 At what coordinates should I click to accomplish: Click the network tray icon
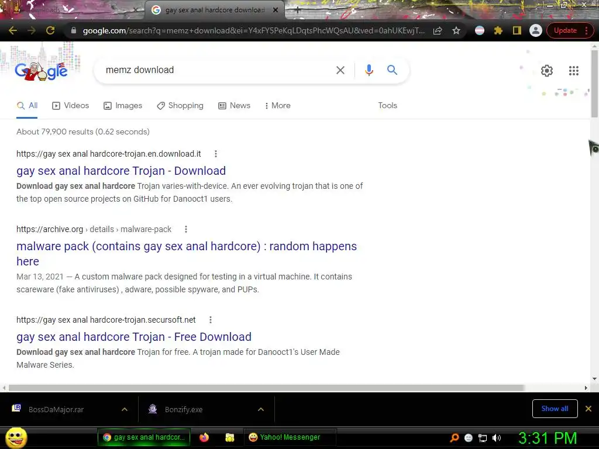(483, 438)
